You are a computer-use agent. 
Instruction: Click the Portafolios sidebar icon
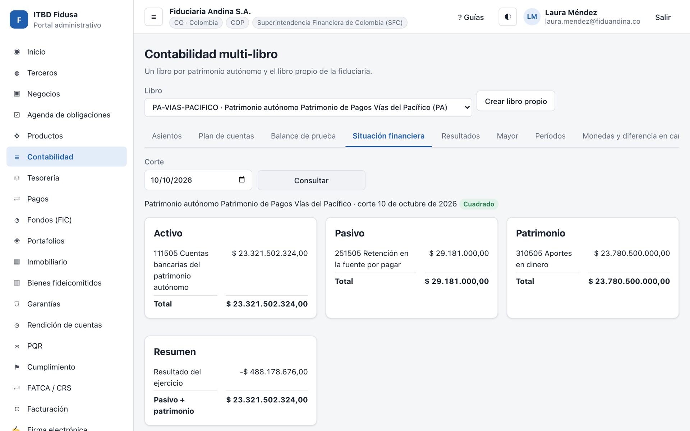pyautogui.click(x=17, y=241)
